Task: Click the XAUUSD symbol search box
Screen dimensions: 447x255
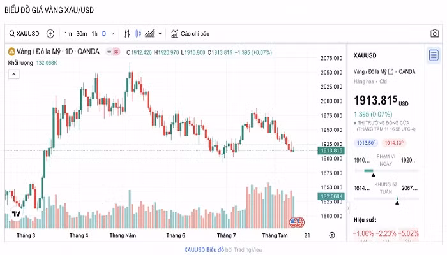Action: (26, 33)
